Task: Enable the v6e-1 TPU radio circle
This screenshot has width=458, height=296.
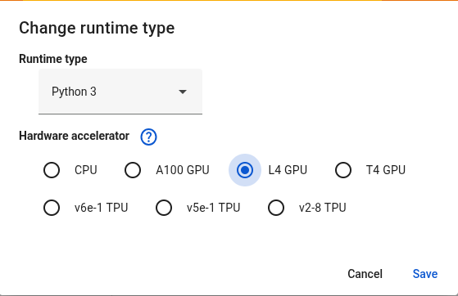Action: pos(52,208)
